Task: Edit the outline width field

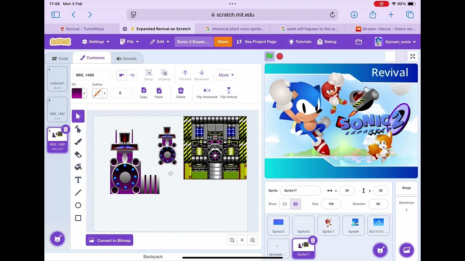Action: pos(120,93)
